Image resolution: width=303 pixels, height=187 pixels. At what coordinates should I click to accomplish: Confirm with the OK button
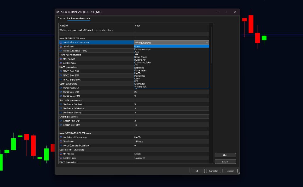(197, 171)
